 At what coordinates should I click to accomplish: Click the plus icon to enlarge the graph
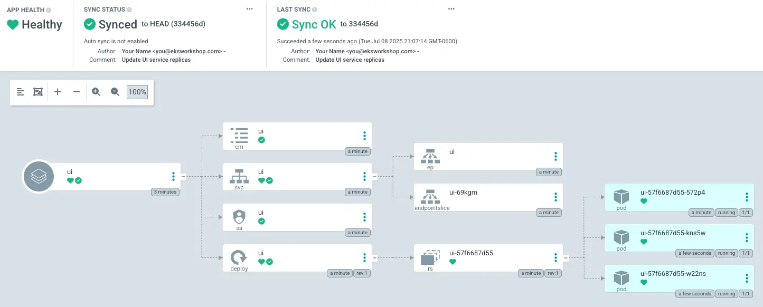pyautogui.click(x=58, y=91)
